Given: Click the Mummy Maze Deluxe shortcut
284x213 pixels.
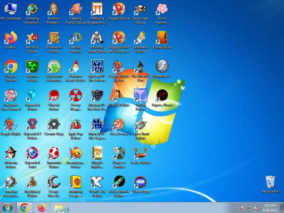Looking at the screenshot, I should pos(97,42).
